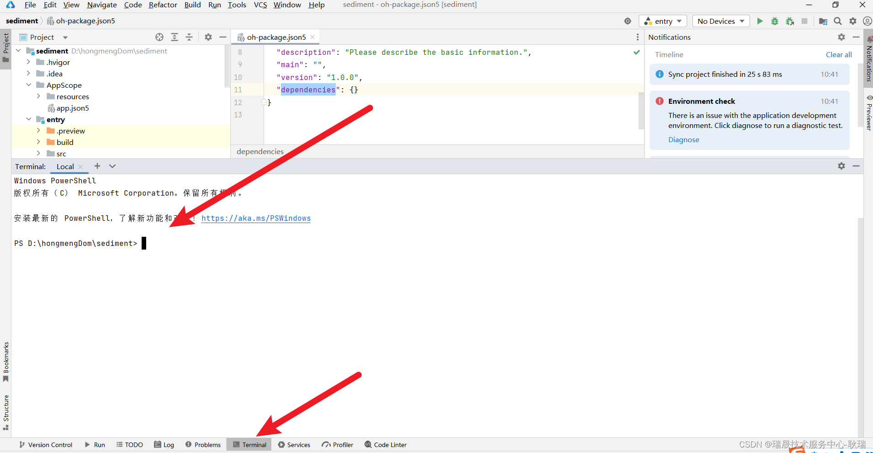The width and height of the screenshot is (873, 453).
Task: Open the Navigate menu
Action: [x=102, y=5]
